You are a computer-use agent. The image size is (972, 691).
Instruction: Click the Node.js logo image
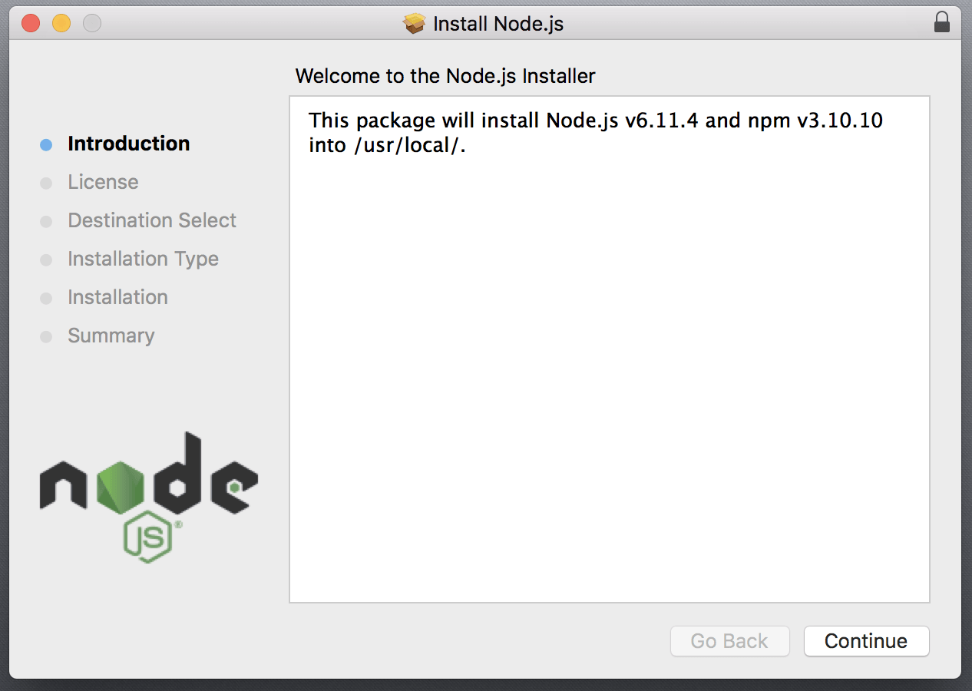149,497
